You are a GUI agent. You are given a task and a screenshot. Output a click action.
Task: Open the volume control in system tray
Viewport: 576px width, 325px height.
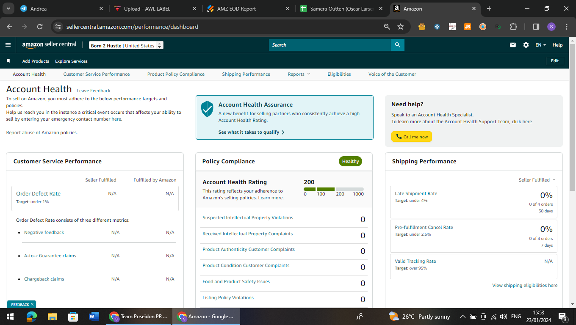pyautogui.click(x=503, y=317)
